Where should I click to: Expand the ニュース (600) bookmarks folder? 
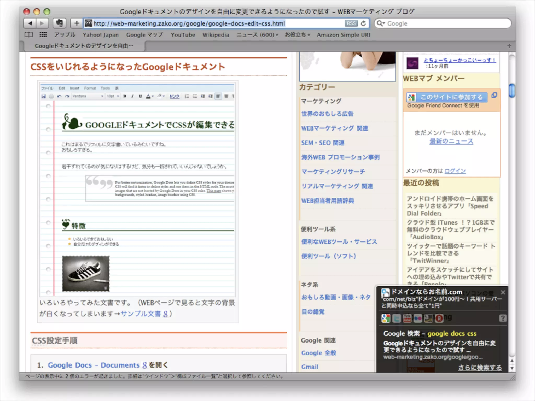pyautogui.click(x=257, y=35)
